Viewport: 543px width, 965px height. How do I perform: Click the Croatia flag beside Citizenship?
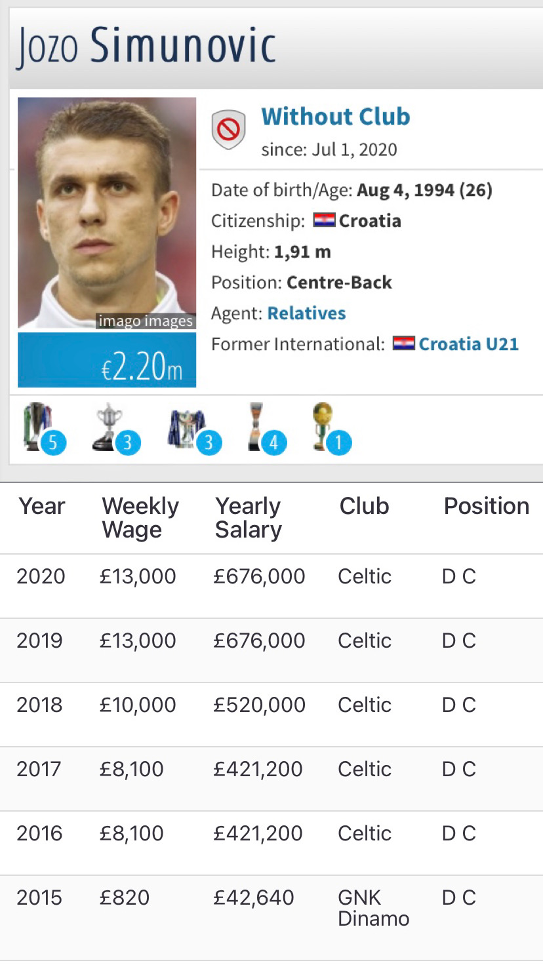coord(324,220)
